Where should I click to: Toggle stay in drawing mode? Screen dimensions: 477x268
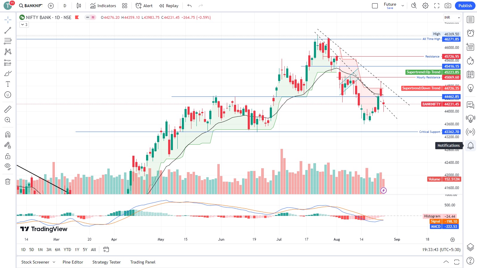tap(8, 145)
